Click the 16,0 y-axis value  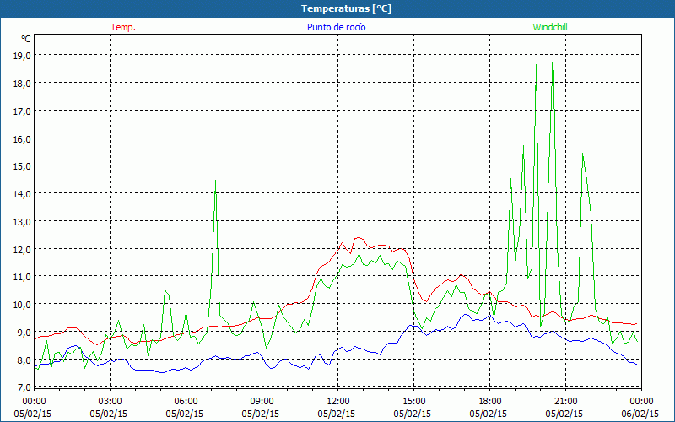coord(22,138)
